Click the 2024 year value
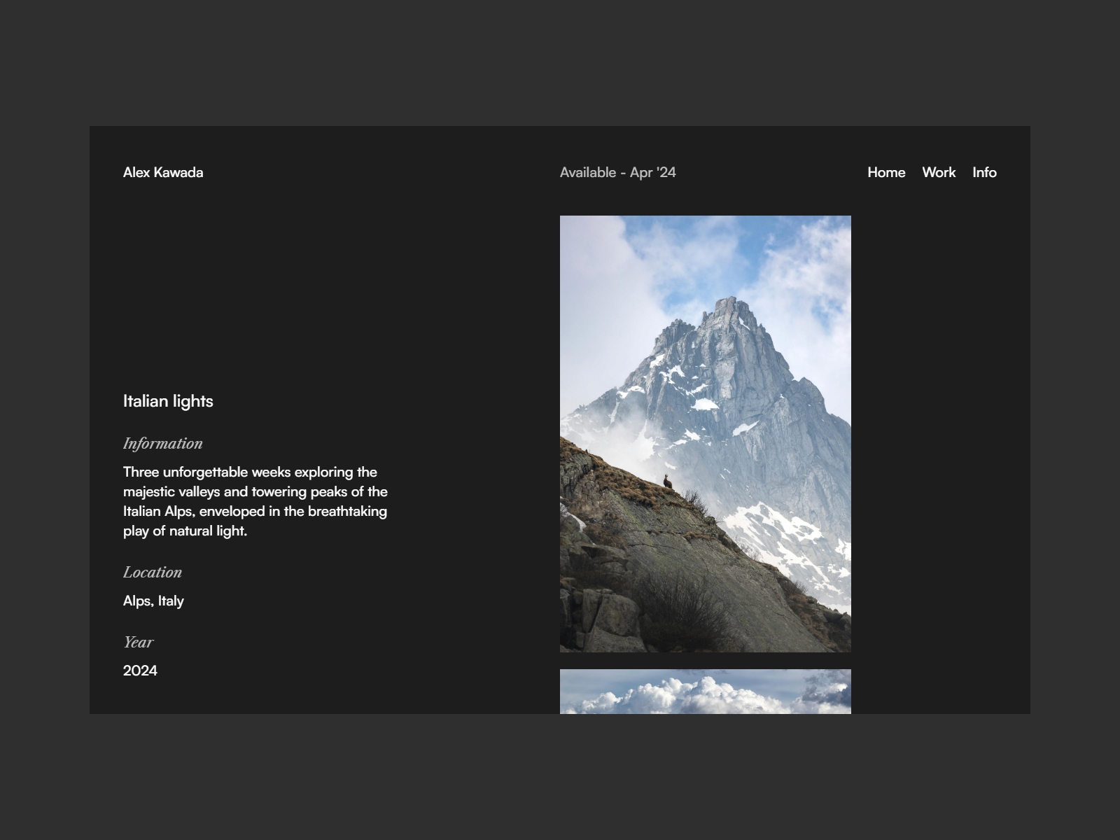 [x=140, y=671]
